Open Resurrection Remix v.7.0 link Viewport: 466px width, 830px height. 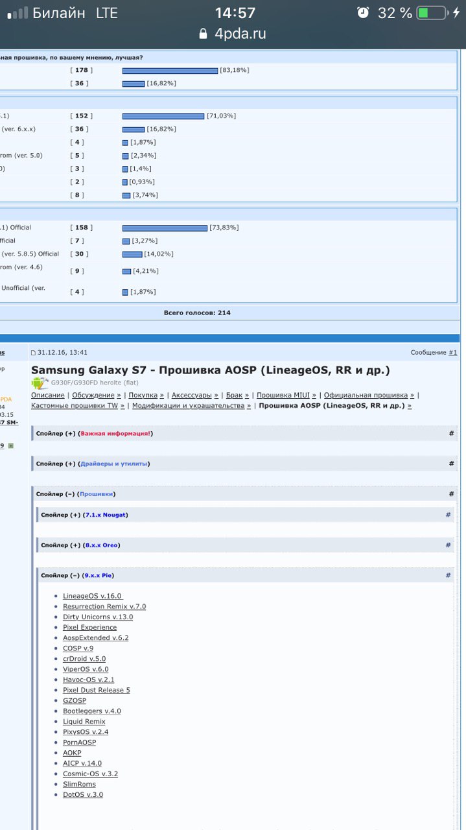click(104, 606)
